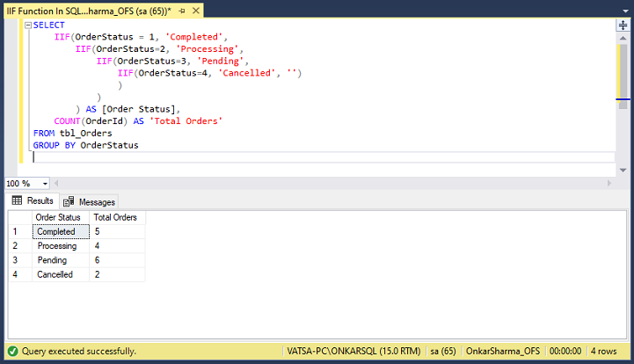Click tbl_Orders table name in query

85,134
